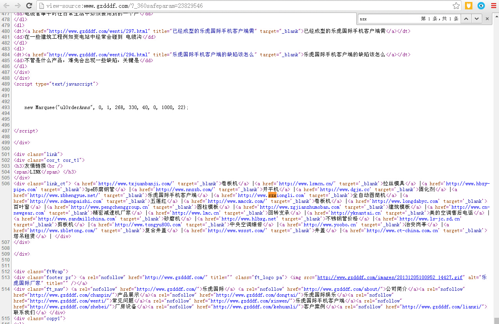Click line number 493

[5, 107]
